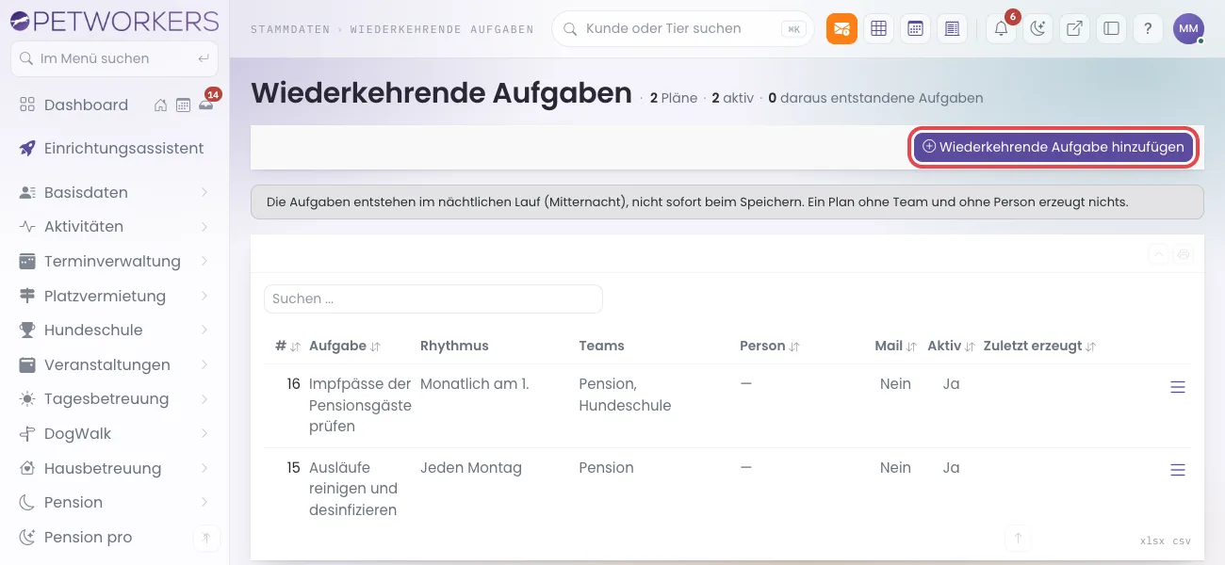Expand Pension menu
The width and height of the screenshot is (1225, 565).
pyautogui.click(x=114, y=502)
